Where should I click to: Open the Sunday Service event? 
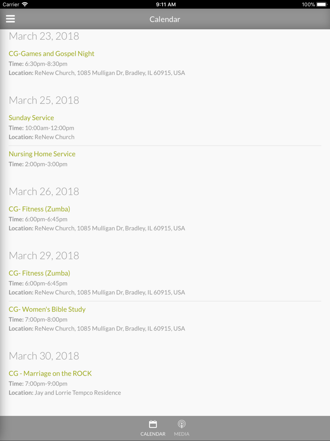31,118
